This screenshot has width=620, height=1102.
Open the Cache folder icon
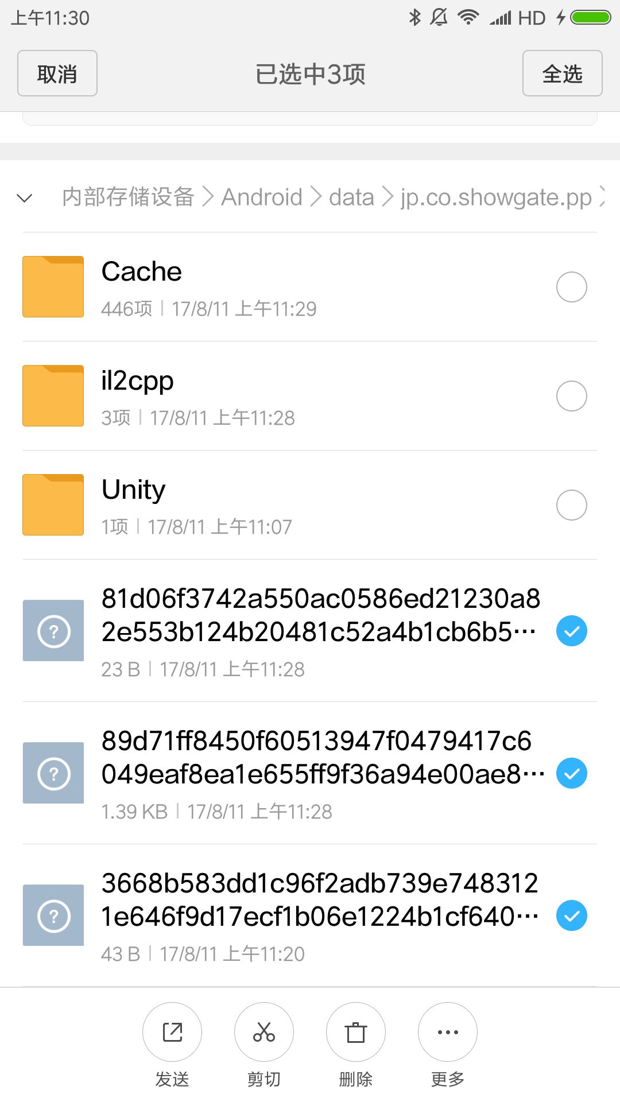coord(53,286)
